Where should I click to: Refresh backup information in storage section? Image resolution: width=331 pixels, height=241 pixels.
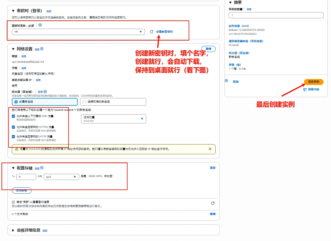coord(212,203)
